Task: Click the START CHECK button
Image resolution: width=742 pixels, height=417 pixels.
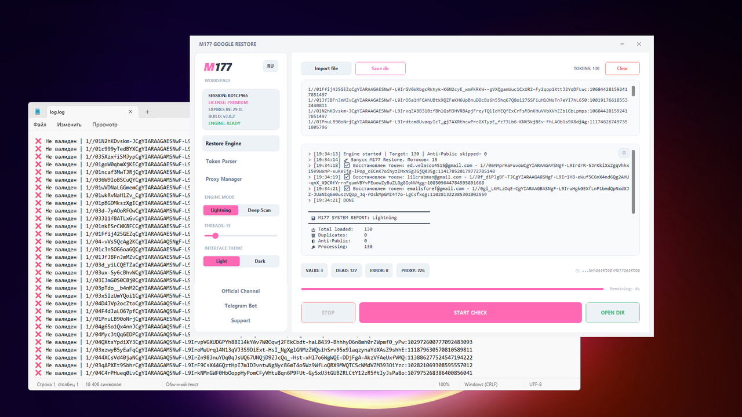Action: 470,313
